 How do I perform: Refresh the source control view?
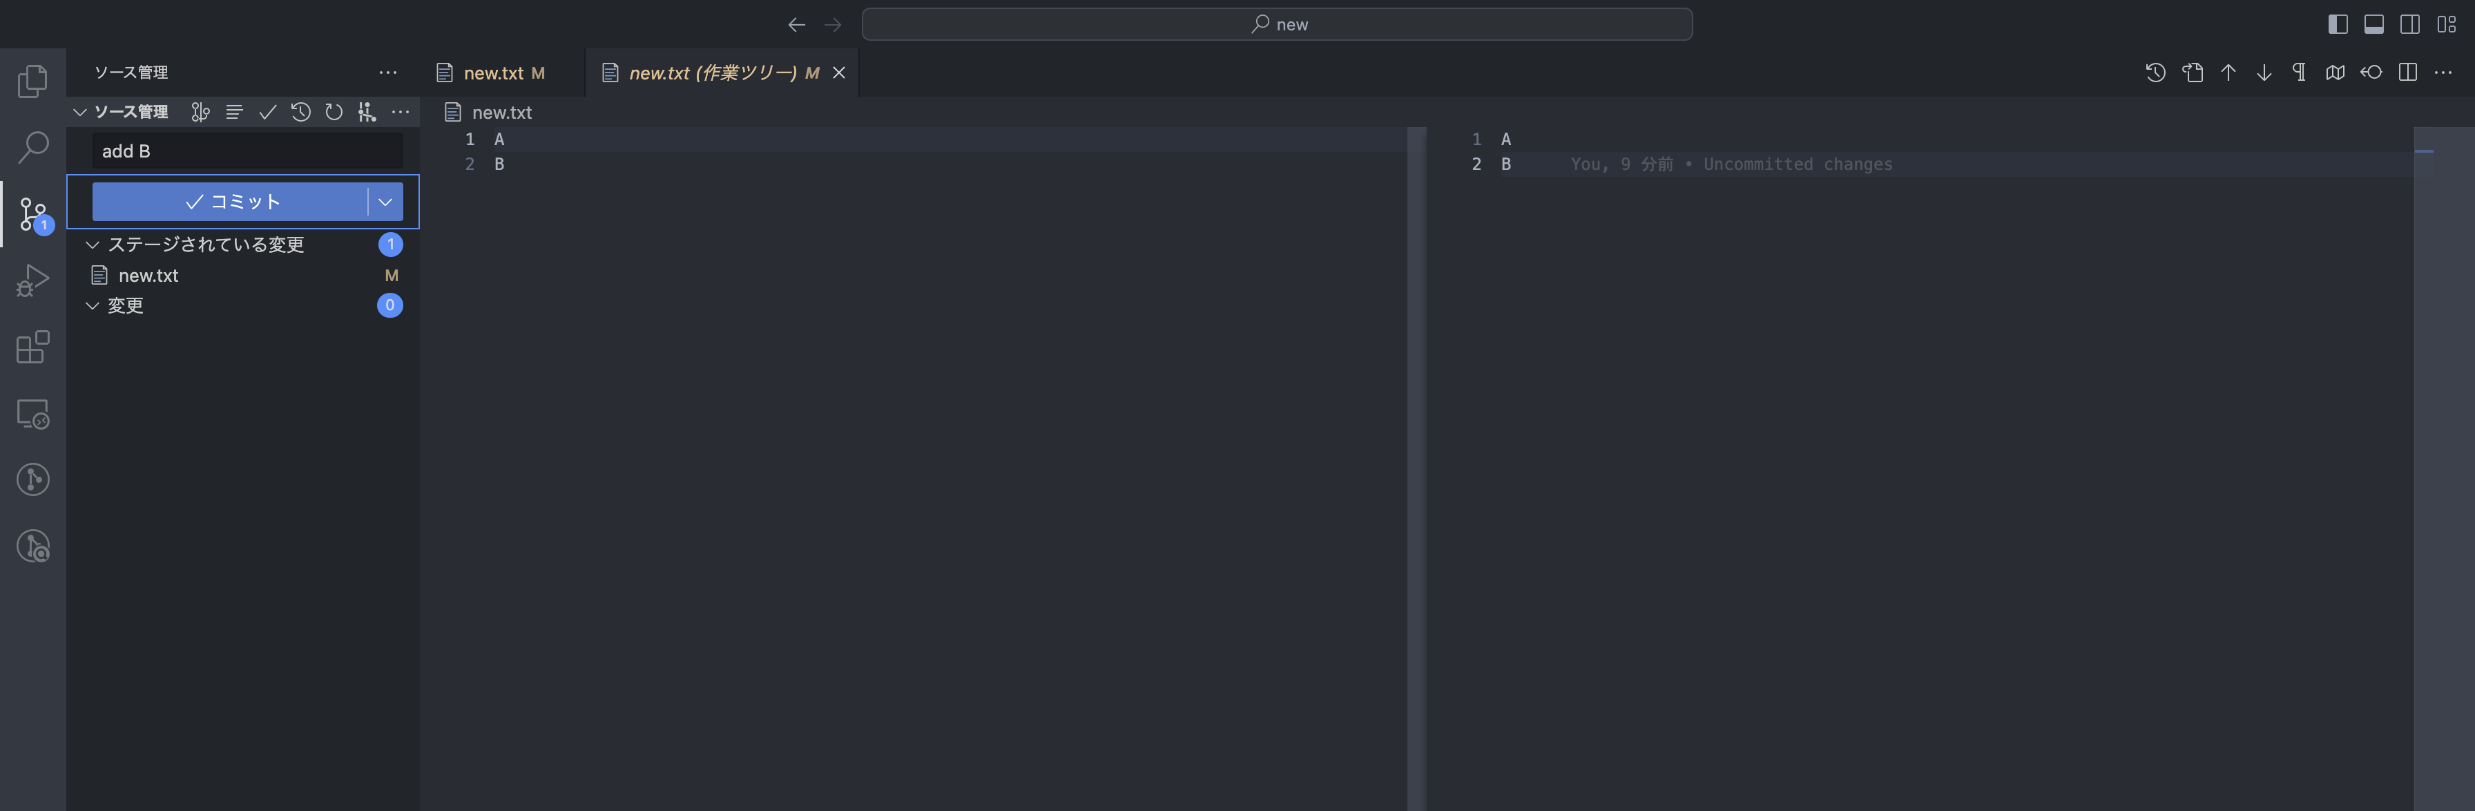tap(334, 111)
